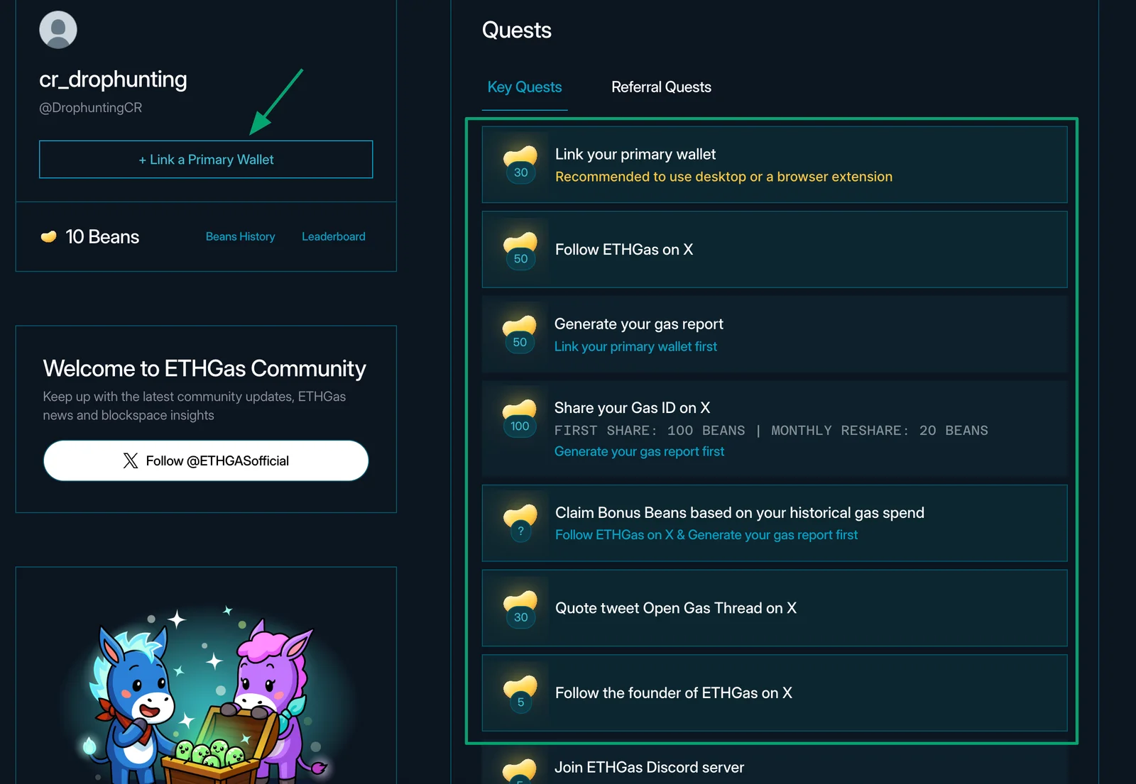Click the Welcome to ETHGas Community heading
The width and height of the screenshot is (1136, 784).
[204, 369]
